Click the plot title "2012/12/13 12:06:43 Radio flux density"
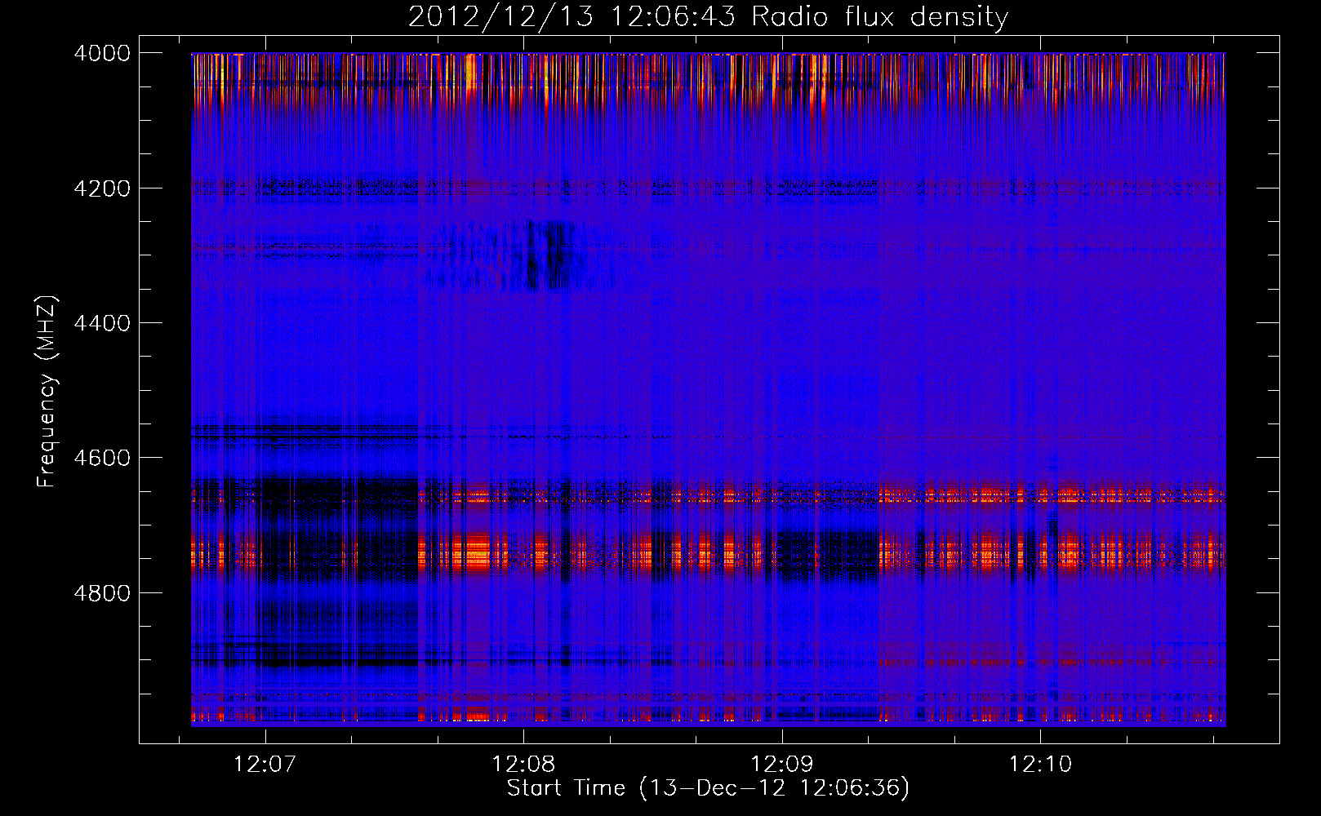Viewport: 1321px width, 816px height. (708, 17)
